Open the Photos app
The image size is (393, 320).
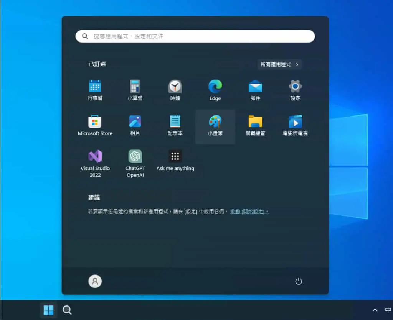pos(135,125)
